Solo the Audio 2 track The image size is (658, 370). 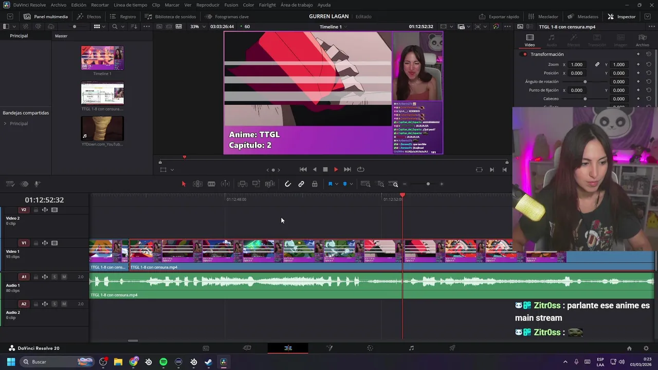pos(54,304)
